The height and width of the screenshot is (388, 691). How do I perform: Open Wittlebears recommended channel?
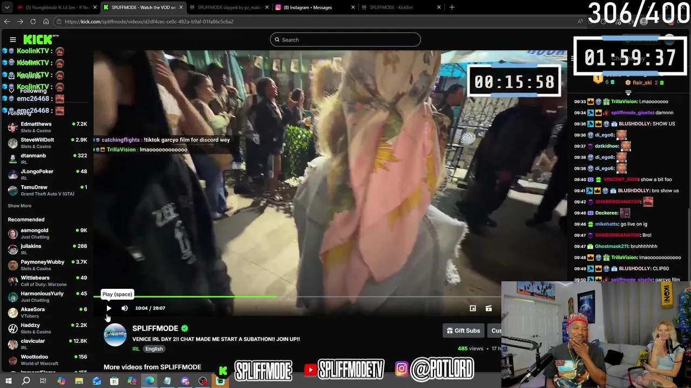pos(48,281)
